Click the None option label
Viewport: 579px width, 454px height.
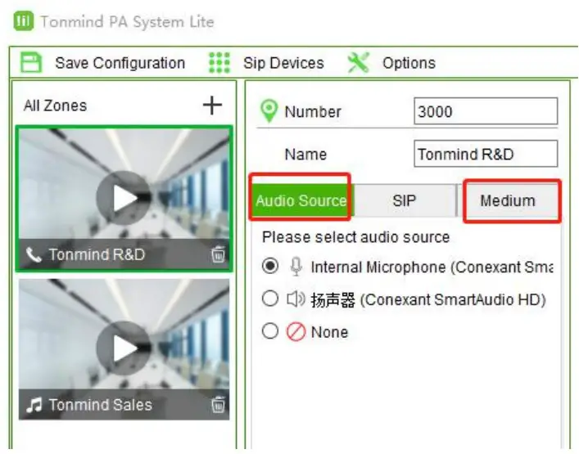click(330, 332)
